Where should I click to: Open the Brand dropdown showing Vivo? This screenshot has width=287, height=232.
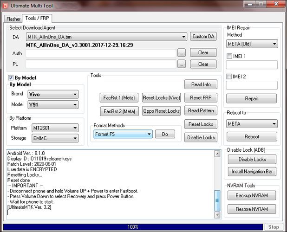pyautogui.click(x=53, y=94)
